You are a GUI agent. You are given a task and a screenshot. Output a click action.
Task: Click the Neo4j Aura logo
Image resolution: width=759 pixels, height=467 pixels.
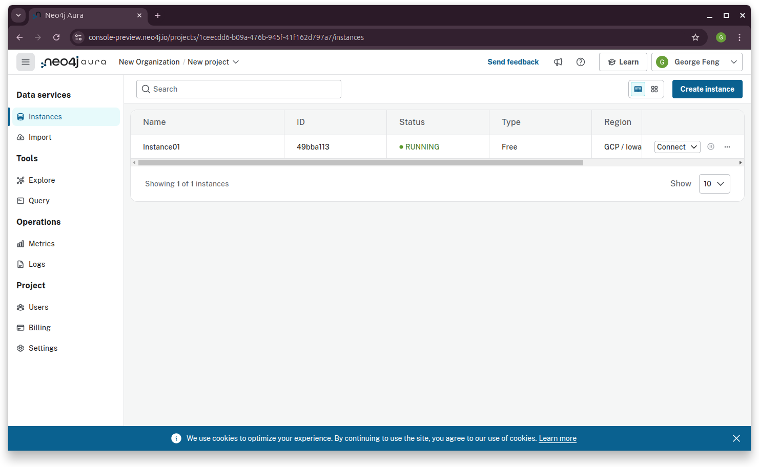74,62
